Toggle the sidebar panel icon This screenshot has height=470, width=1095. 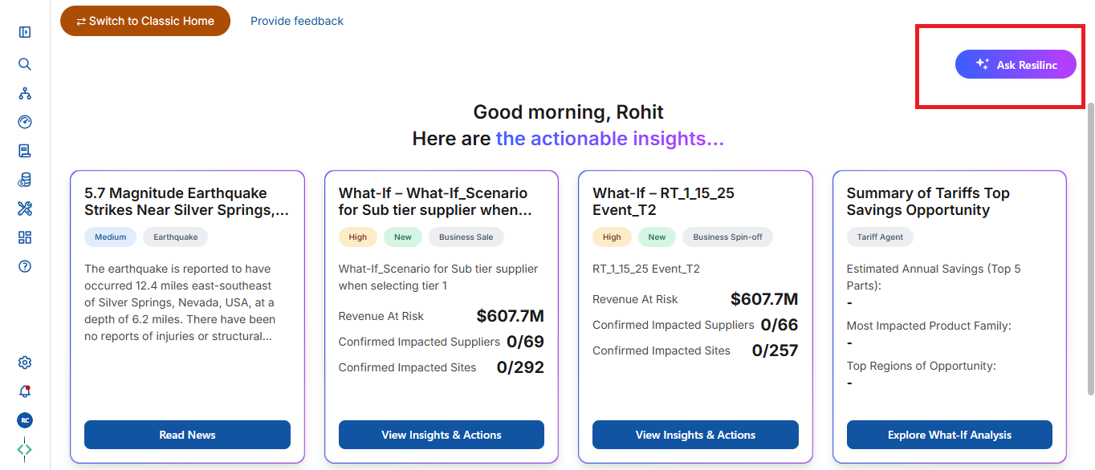(x=25, y=32)
